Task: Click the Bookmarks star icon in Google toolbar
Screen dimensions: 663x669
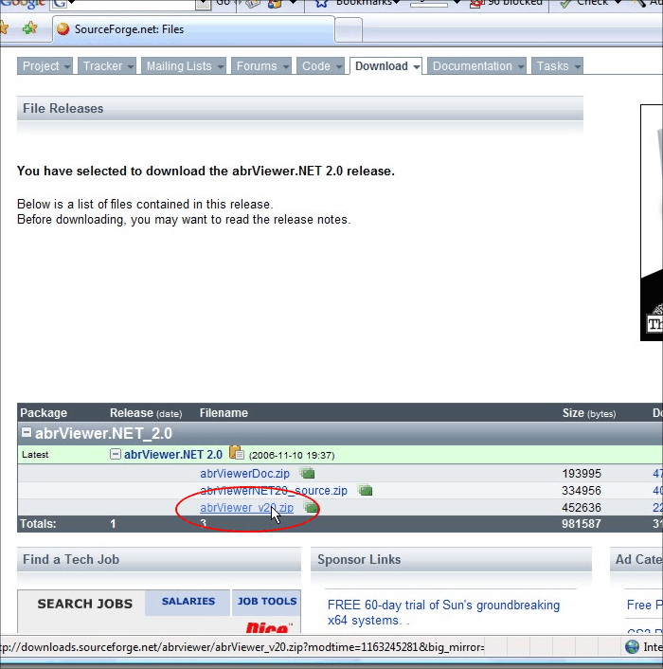Action: 322,3
